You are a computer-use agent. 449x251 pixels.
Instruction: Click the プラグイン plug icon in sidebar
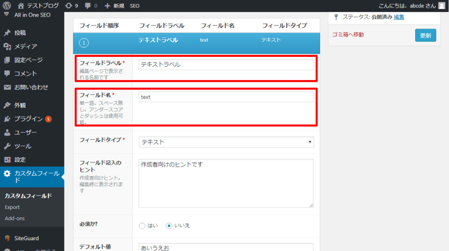point(7,119)
